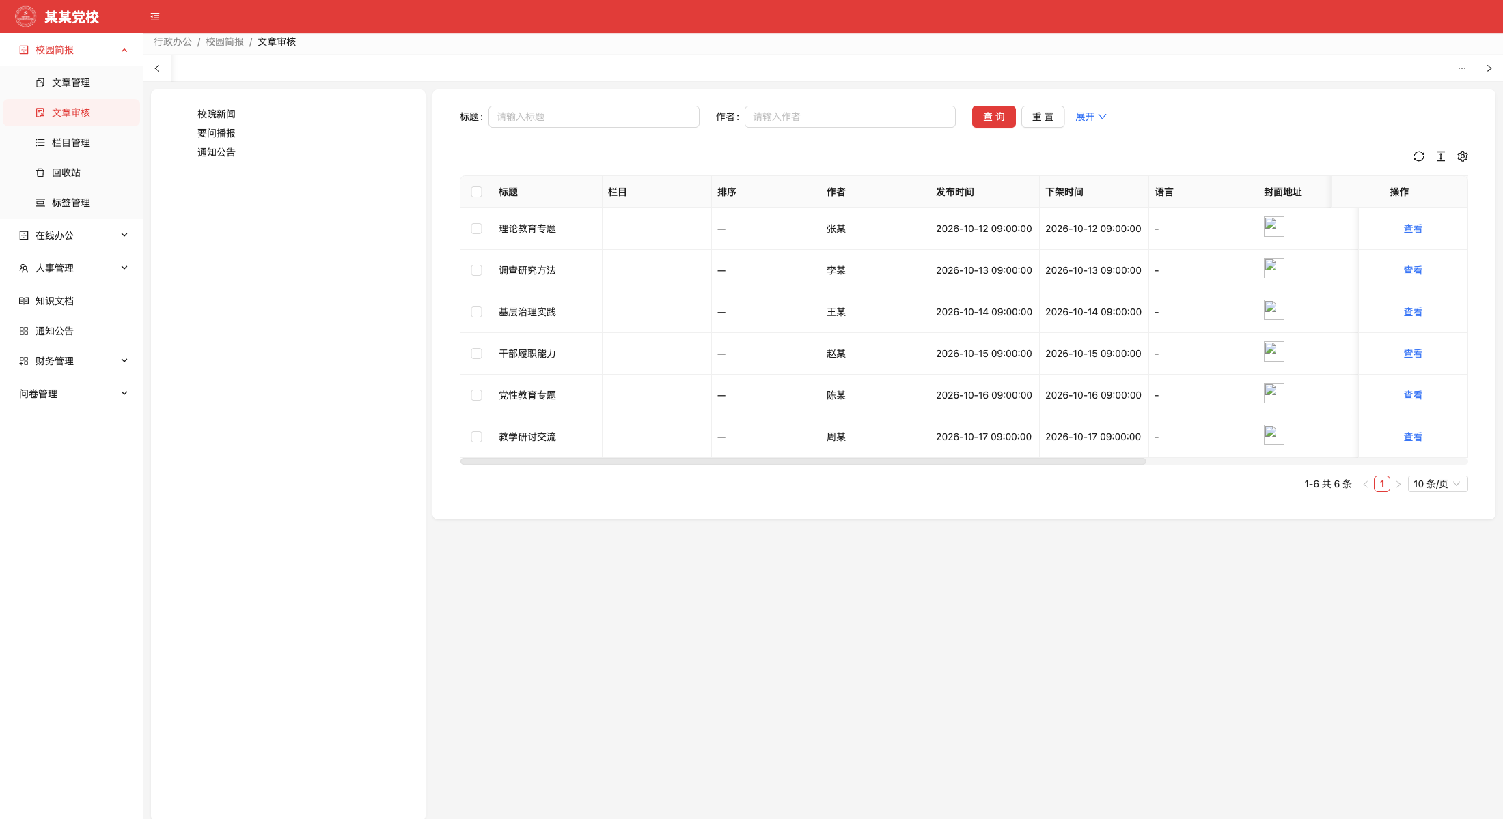This screenshot has width=1503, height=819.
Task: Click the table horizontal scrollbar
Action: pyautogui.click(x=803, y=461)
